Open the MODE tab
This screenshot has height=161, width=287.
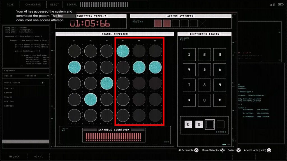pos(10,4)
